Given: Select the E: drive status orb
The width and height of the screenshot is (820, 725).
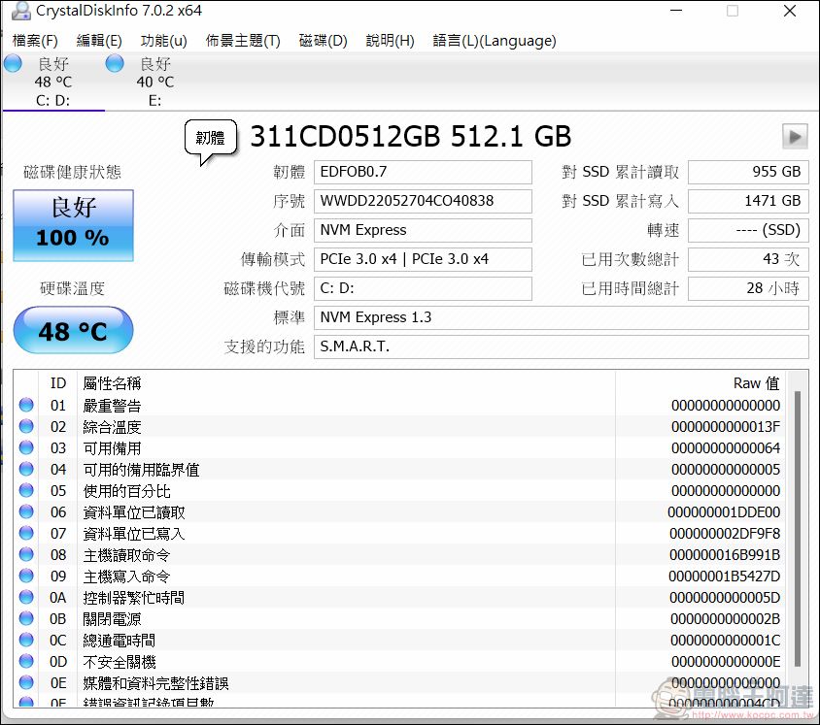Looking at the screenshot, I should point(115,64).
